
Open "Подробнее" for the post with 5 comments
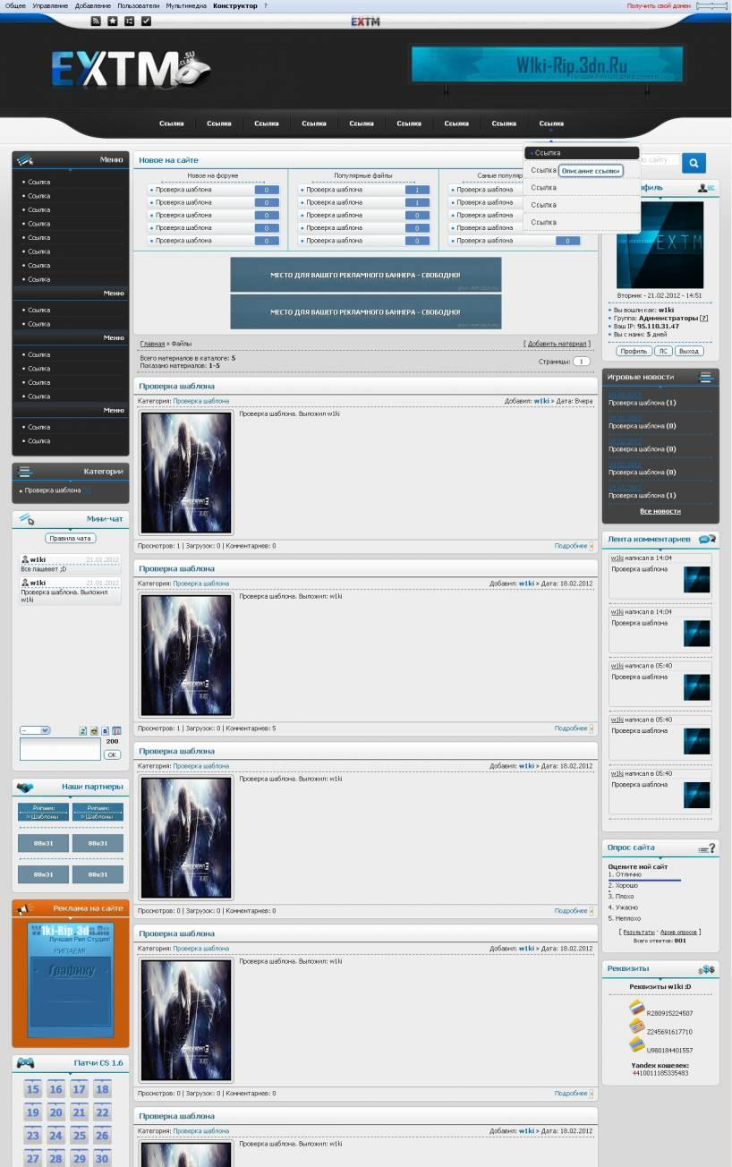point(571,728)
